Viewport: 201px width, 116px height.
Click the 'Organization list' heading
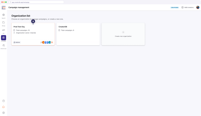[21, 16]
